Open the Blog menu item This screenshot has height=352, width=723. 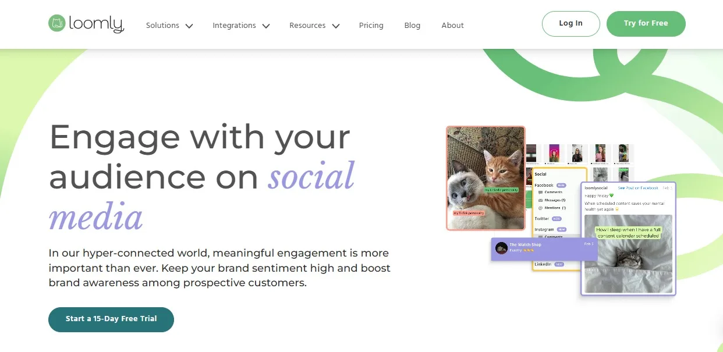(412, 25)
